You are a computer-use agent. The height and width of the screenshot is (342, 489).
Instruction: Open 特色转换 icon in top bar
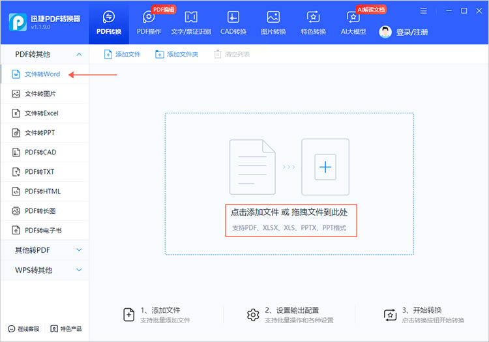point(313,17)
